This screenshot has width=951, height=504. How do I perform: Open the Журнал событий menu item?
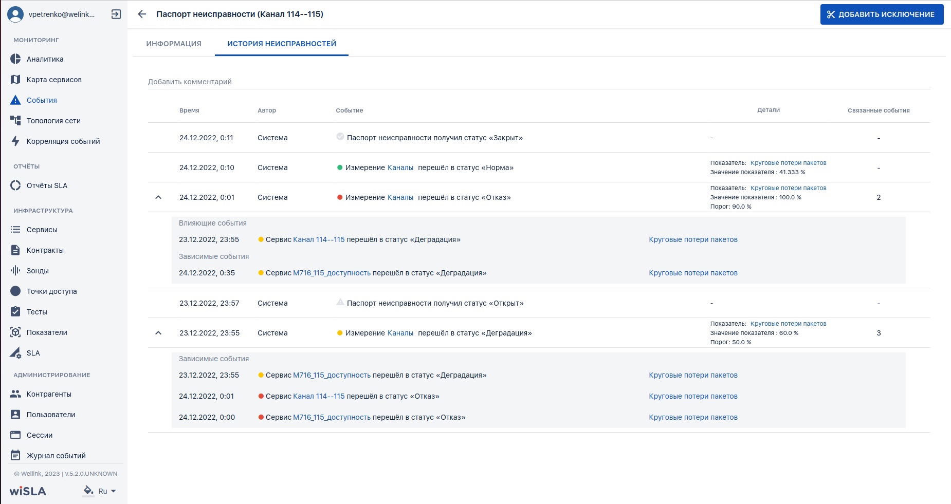tap(56, 456)
